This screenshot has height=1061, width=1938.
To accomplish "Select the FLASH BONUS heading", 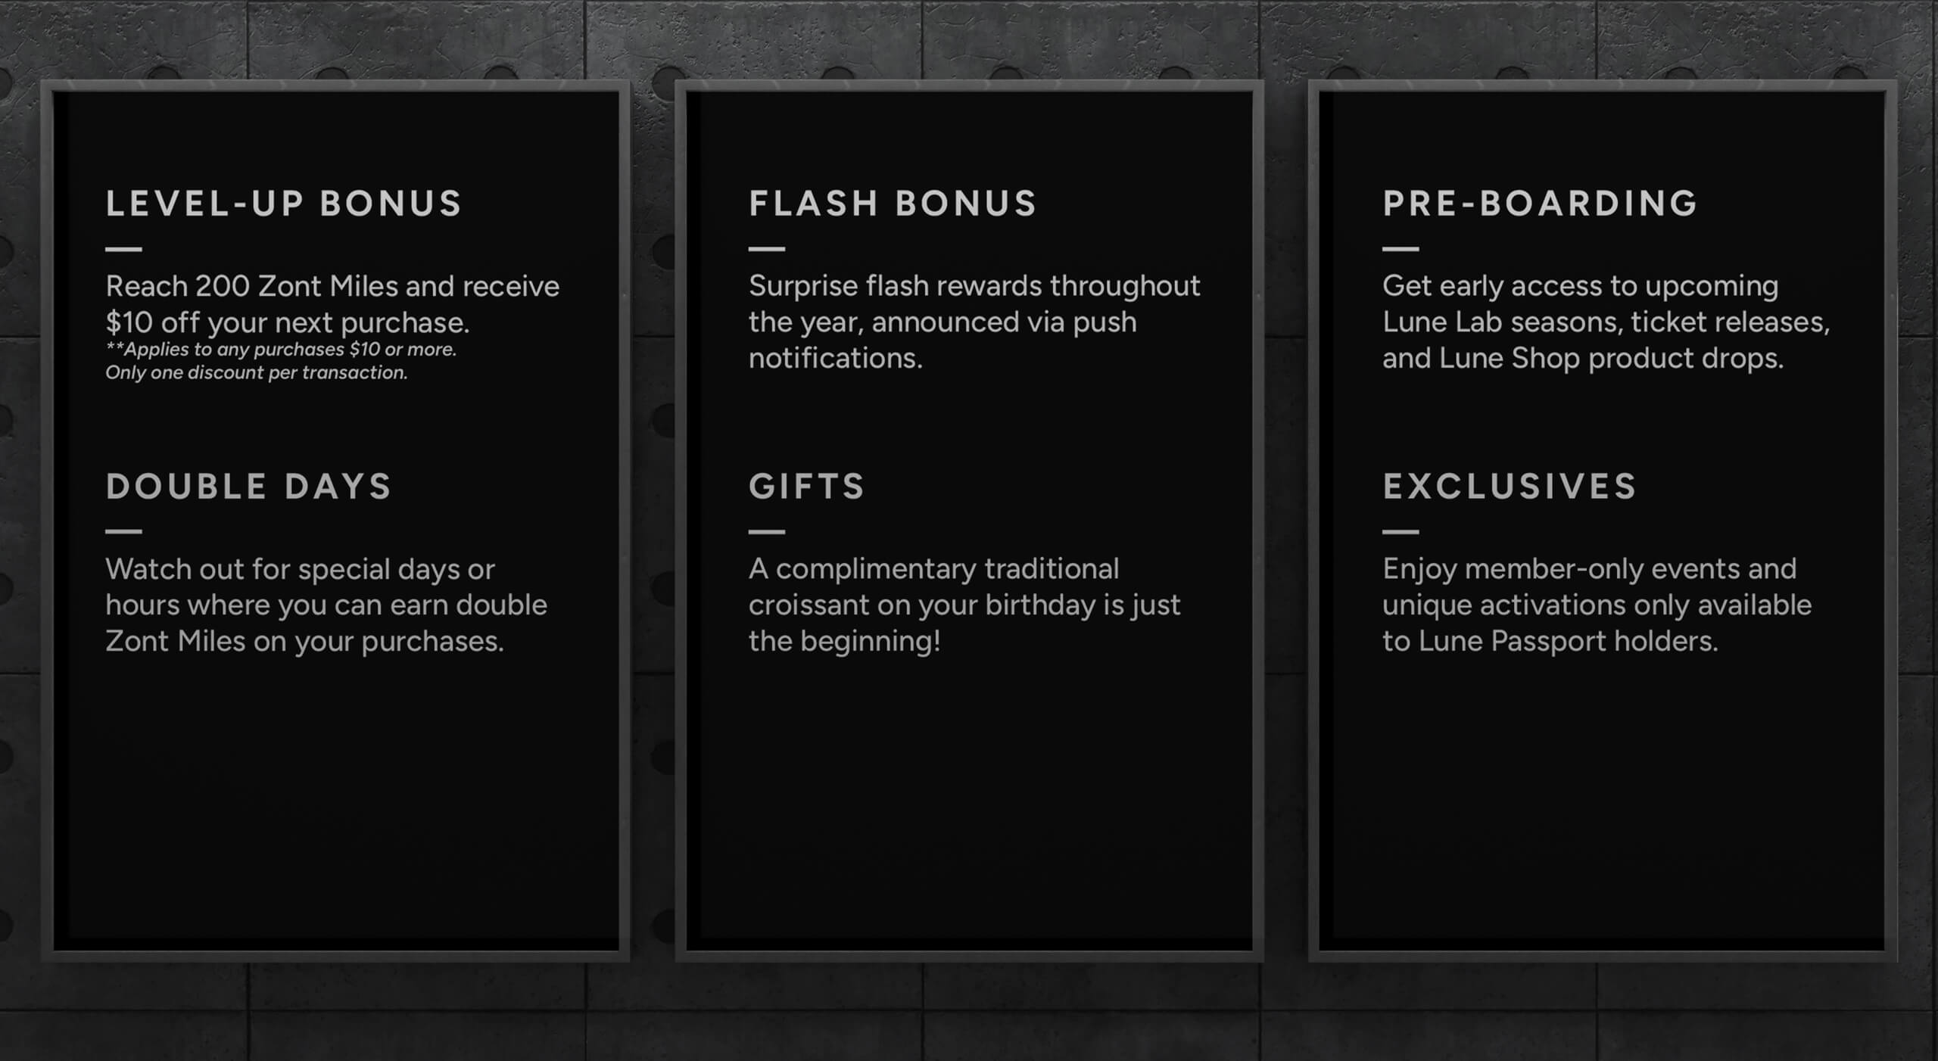I will pos(893,204).
